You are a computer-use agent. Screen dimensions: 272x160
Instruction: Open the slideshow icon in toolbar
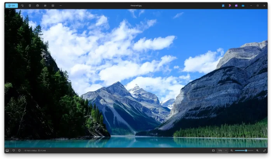point(45,5)
